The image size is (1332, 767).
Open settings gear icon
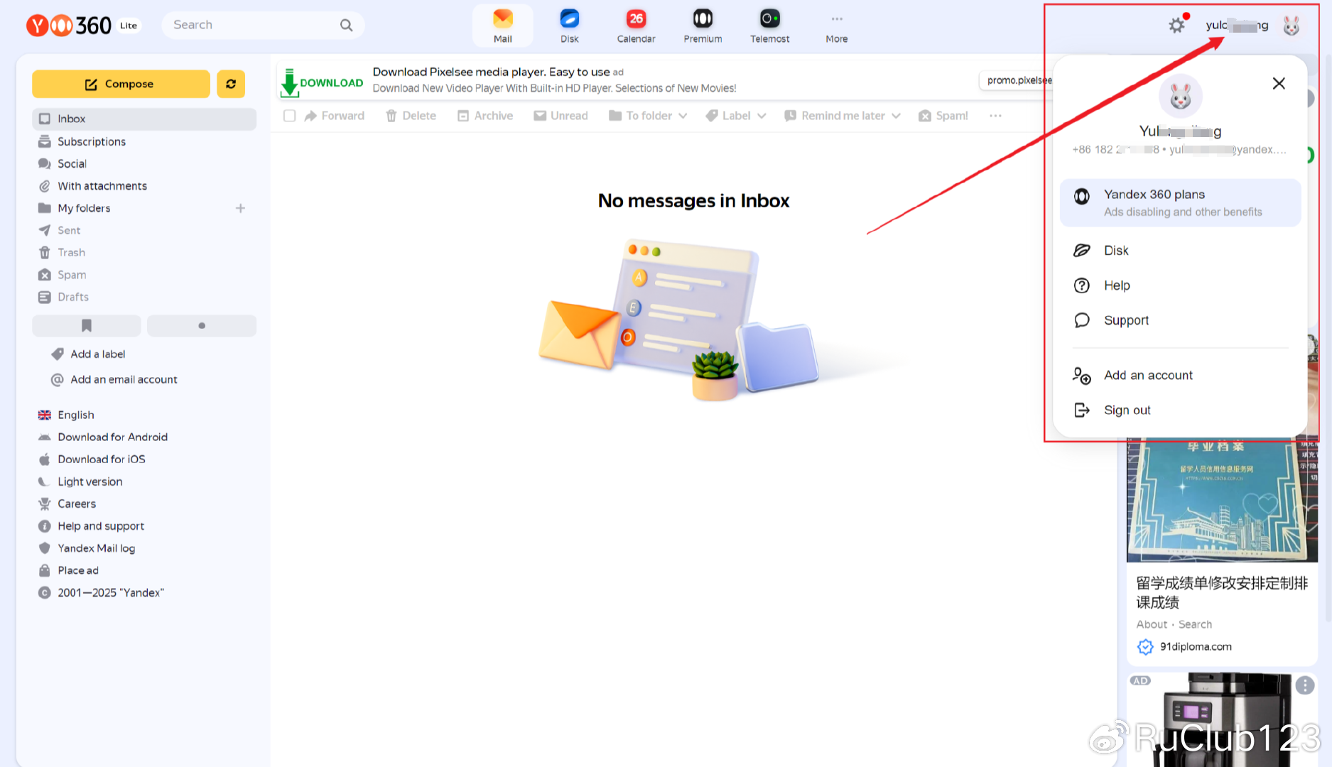[1176, 26]
